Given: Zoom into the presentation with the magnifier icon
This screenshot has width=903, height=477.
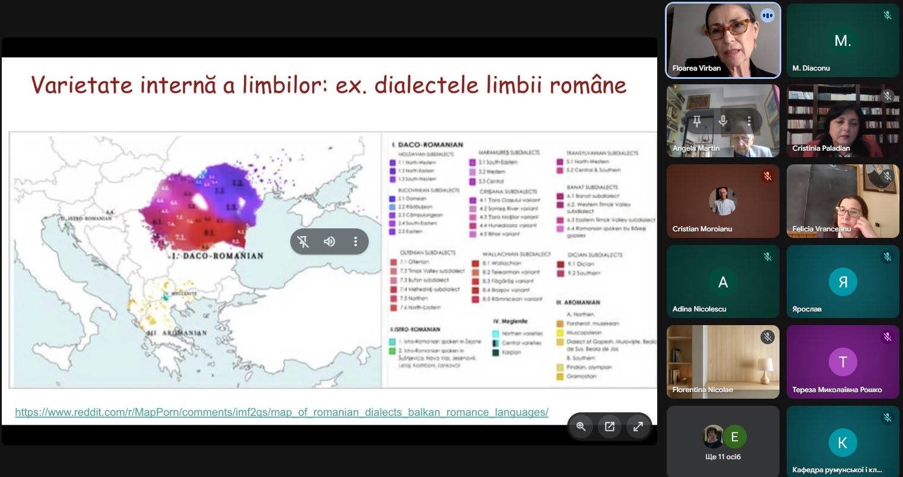Looking at the screenshot, I should 581,427.
